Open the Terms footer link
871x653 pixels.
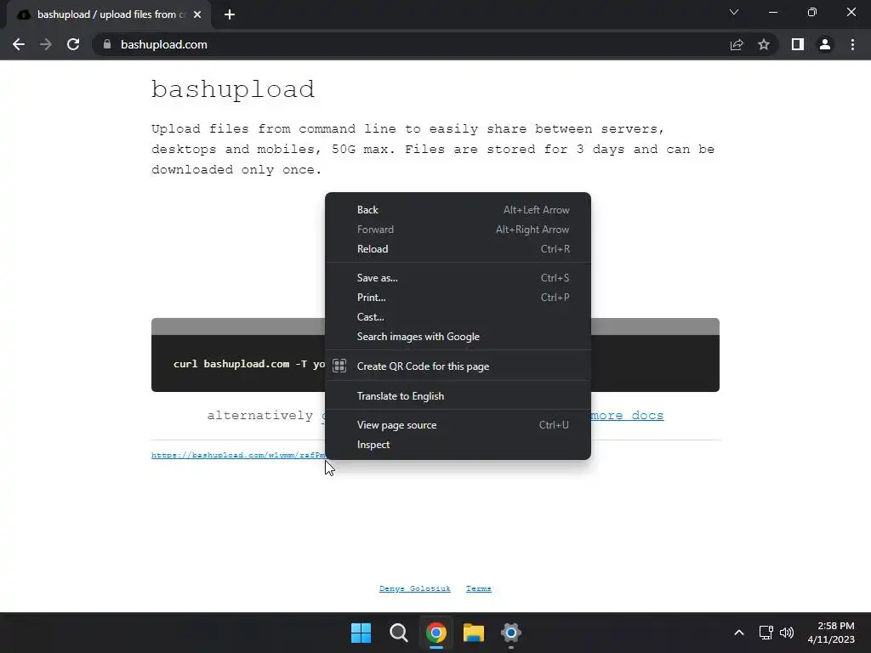coord(479,588)
